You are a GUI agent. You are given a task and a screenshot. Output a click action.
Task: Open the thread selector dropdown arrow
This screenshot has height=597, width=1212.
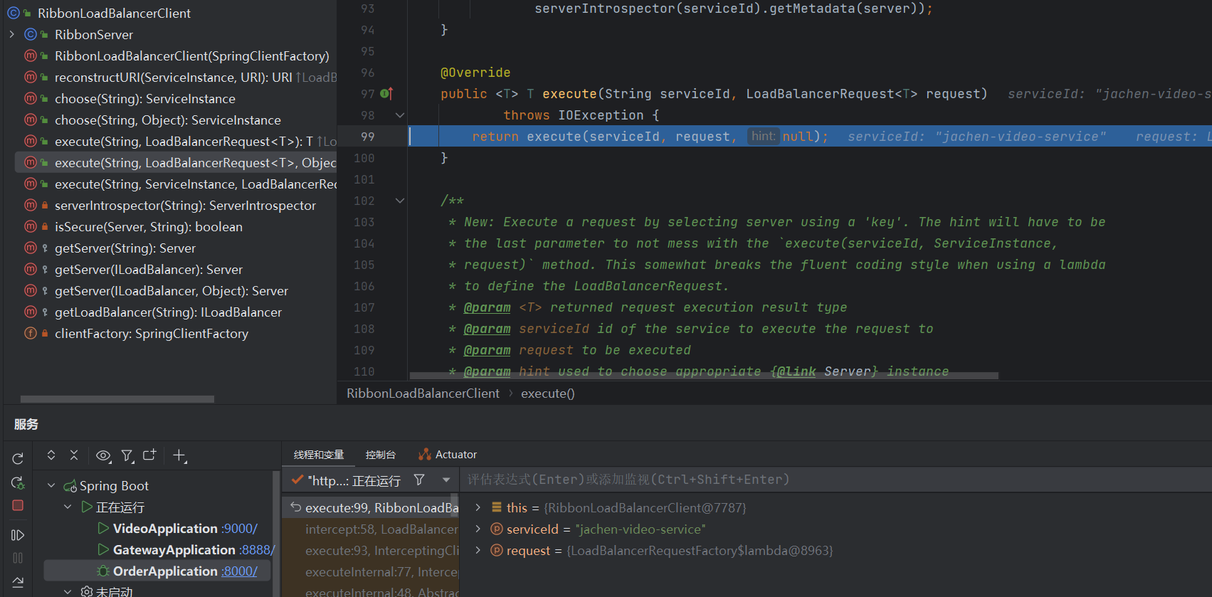click(446, 480)
